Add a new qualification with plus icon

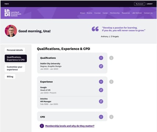101,58
